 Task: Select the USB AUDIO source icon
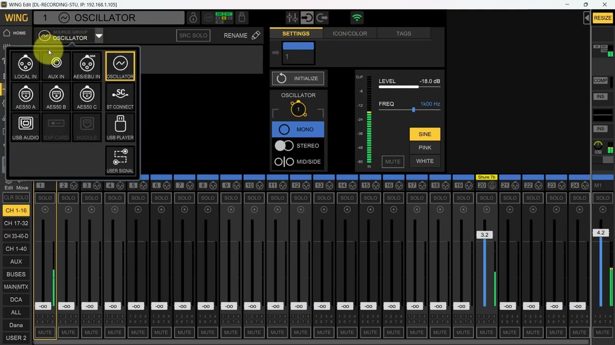[25, 127]
